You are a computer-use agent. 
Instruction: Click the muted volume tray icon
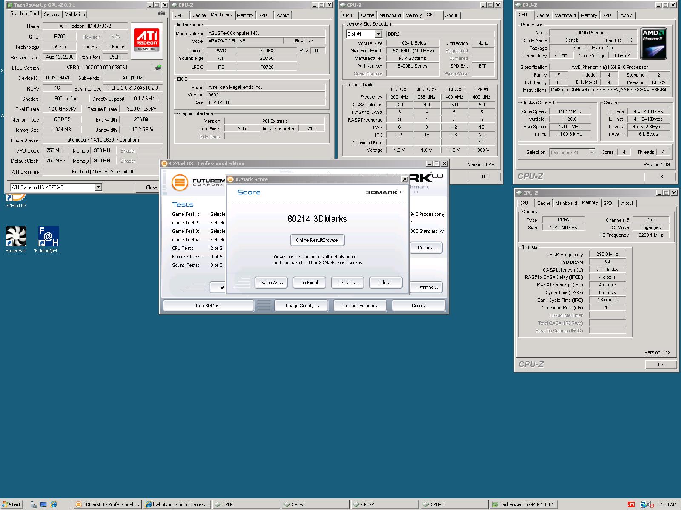(x=651, y=504)
